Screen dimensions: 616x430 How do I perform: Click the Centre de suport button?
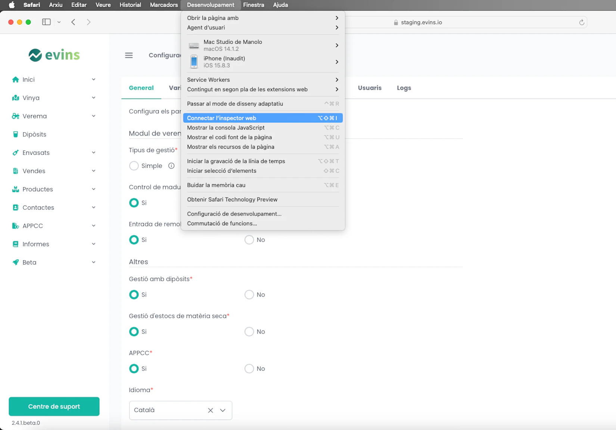point(54,406)
